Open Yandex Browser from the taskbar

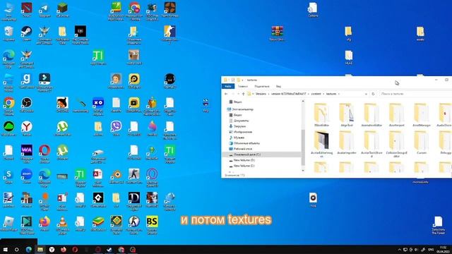pos(52,250)
